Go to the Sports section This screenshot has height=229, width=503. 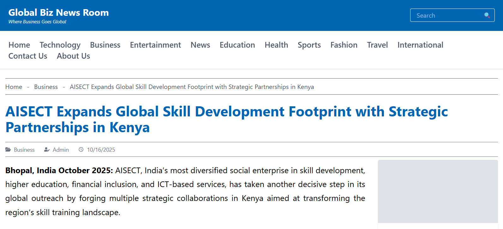[x=309, y=45]
